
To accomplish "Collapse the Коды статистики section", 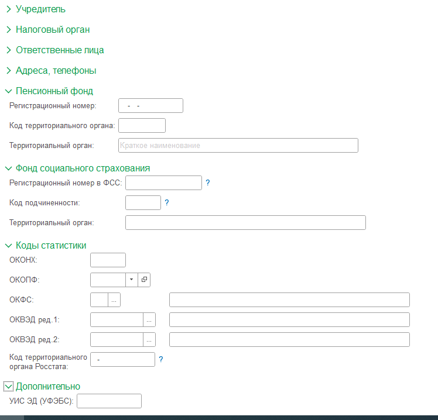I will (9, 246).
